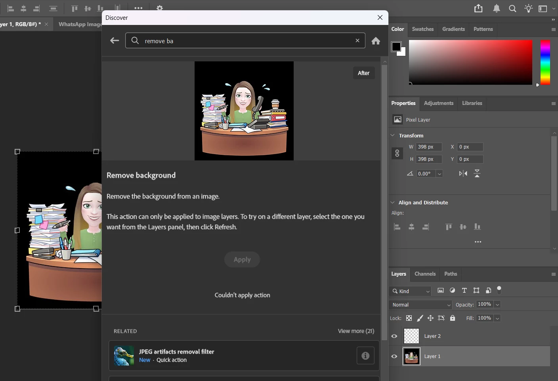This screenshot has width=558, height=381.
Task: Open workspace switcher dropdown arrow
Action: tap(554, 9)
